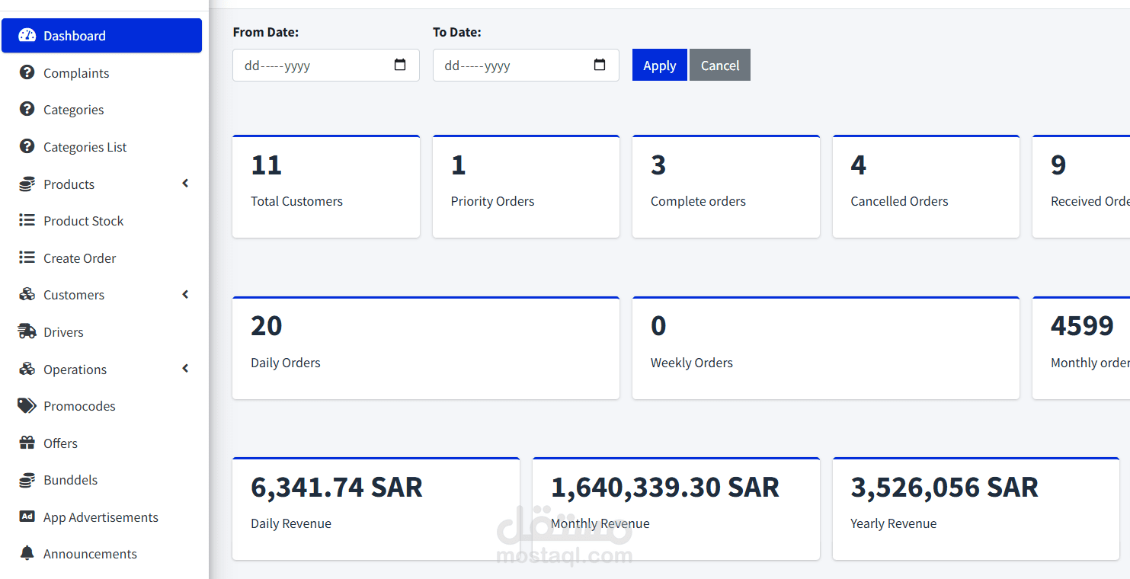The height and width of the screenshot is (579, 1130).
Task: Expand the Customers submenu arrow
Action: point(185,295)
